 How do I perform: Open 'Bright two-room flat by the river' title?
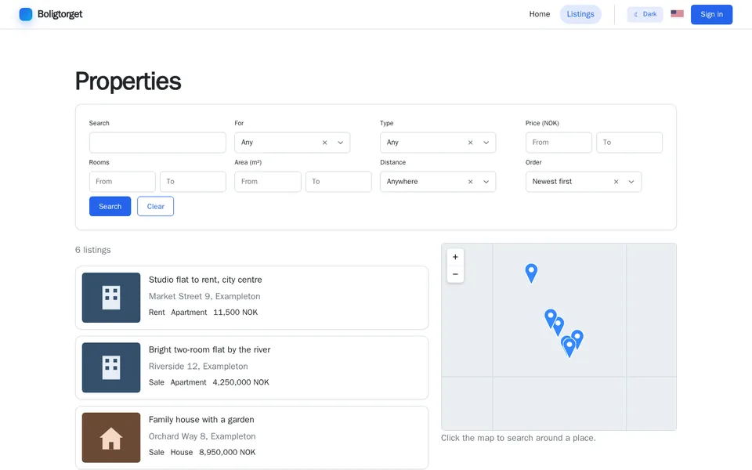210,349
